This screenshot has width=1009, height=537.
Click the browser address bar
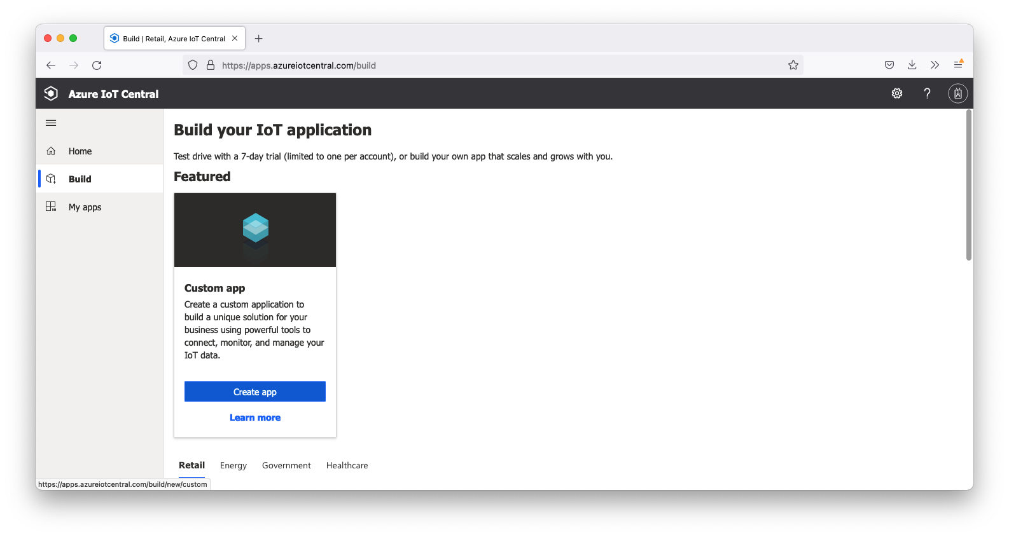[496, 65]
